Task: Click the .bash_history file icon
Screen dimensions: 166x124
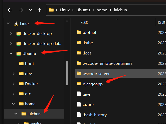Action: (x=79, y=115)
